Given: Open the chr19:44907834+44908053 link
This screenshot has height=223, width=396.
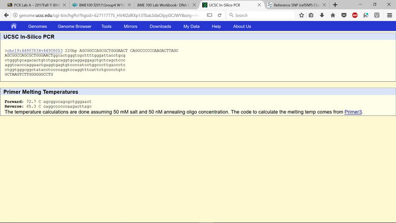Looking at the screenshot, I should pos(35,51).
